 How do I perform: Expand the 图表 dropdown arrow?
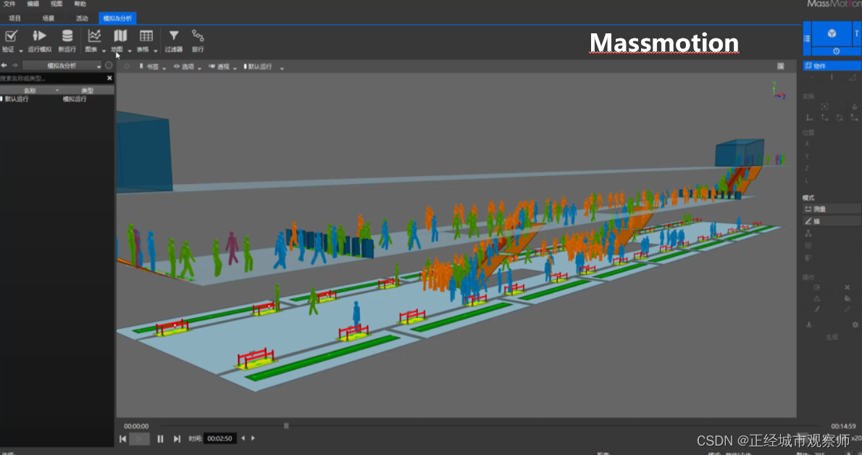tap(104, 51)
